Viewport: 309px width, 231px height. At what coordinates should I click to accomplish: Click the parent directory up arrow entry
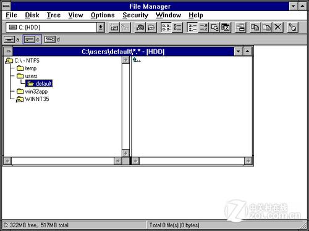[x=137, y=60]
